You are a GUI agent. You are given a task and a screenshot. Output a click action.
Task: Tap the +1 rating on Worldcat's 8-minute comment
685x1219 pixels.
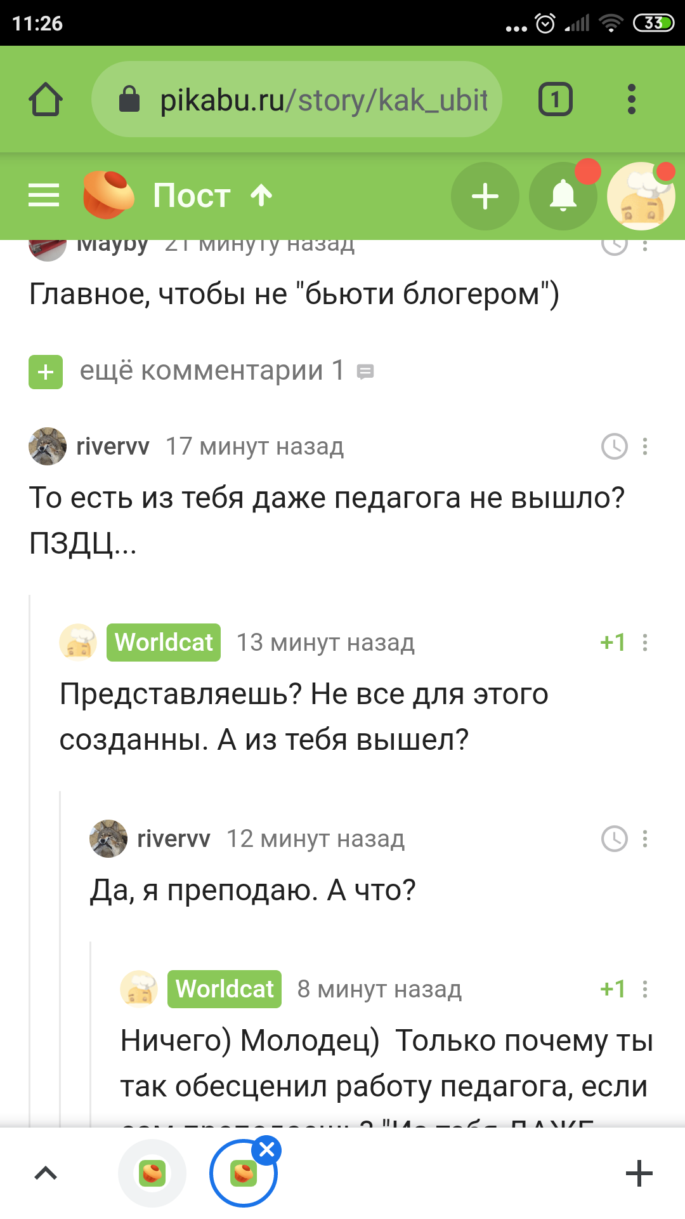pyautogui.click(x=613, y=989)
